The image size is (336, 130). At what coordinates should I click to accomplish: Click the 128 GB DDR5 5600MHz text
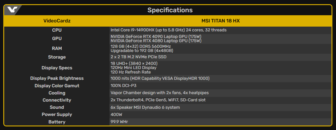[141, 47]
